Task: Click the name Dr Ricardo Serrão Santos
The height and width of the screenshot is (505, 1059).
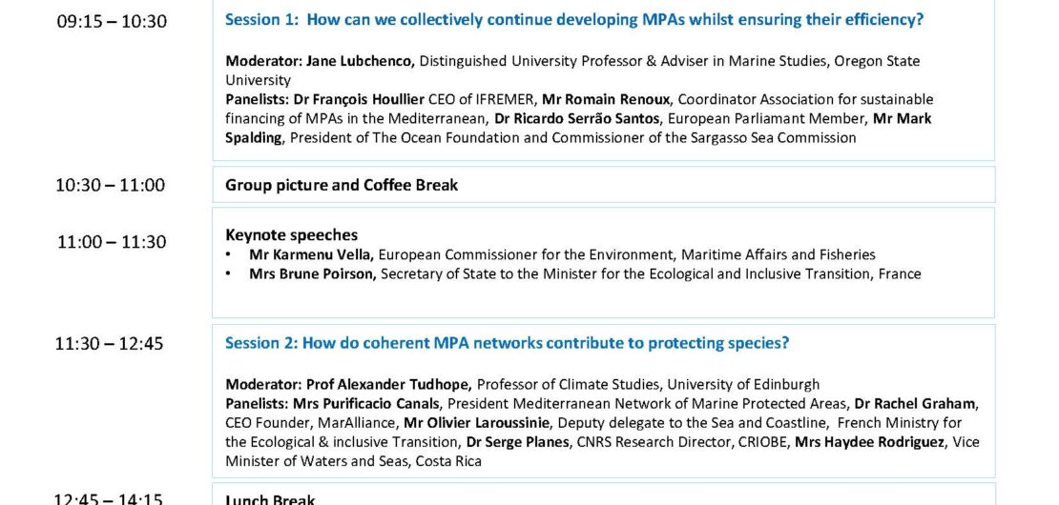Action: tap(578, 118)
